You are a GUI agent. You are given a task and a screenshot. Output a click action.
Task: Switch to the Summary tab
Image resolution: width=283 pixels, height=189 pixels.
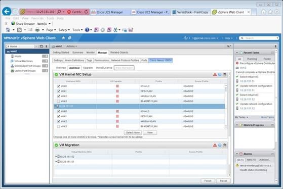tap(78, 53)
